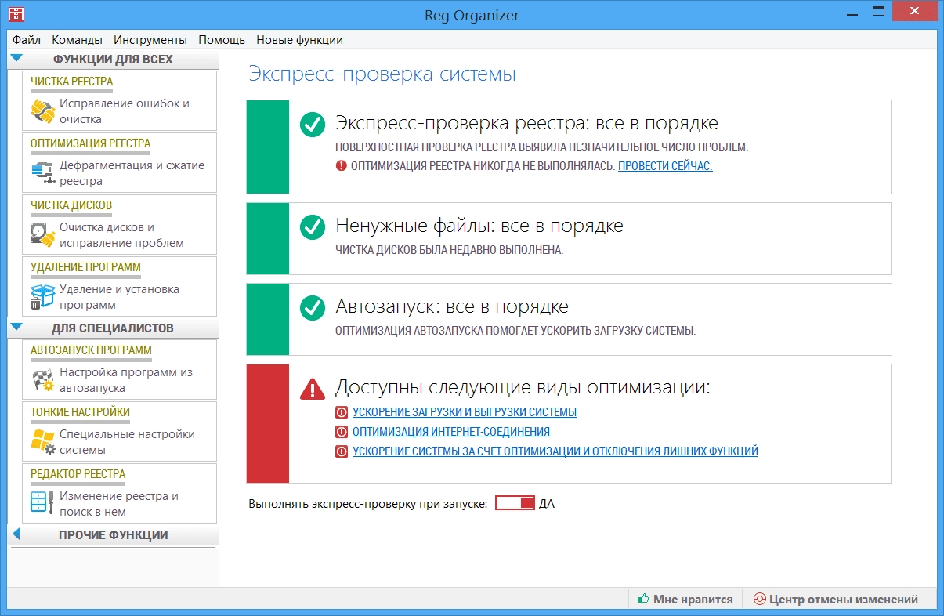
Task: Collapse the ДЛЯ СПЕЦИАЛИСТОВ section arrow
Action: [17, 327]
